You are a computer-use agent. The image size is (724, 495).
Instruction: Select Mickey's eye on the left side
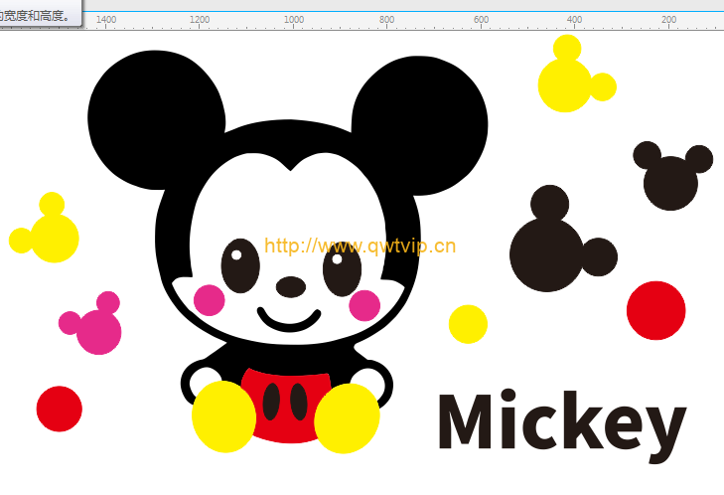(x=240, y=265)
